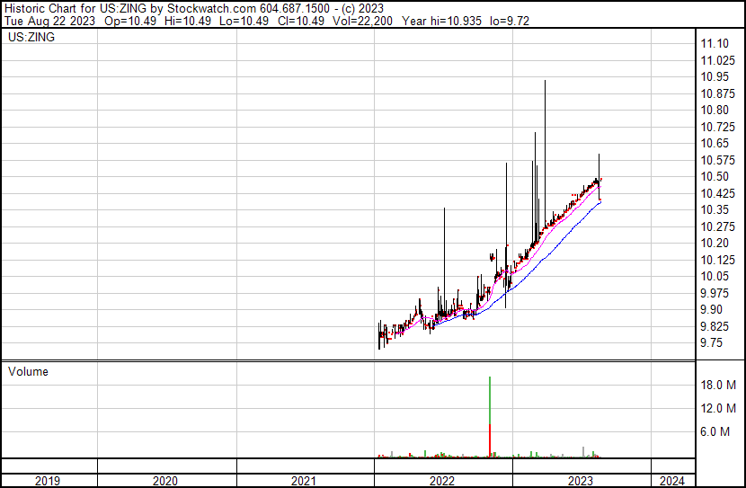Click the Volume panel label
The height and width of the screenshot is (488, 746).
(x=28, y=371)
